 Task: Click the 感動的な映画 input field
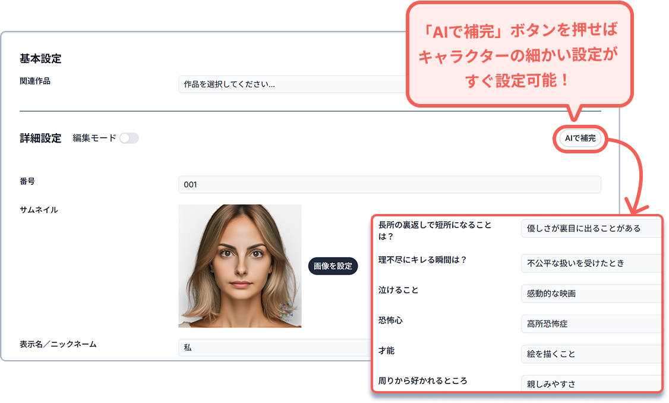591,294
